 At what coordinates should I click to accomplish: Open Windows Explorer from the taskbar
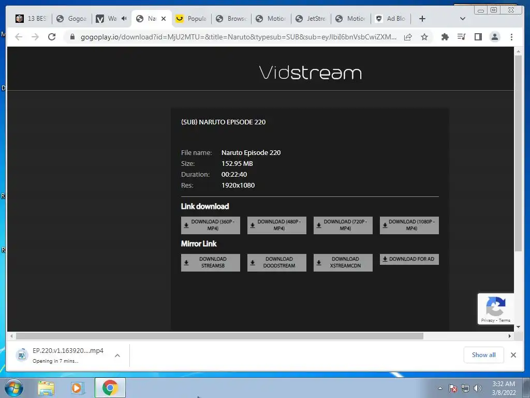(x=46, y=388)
